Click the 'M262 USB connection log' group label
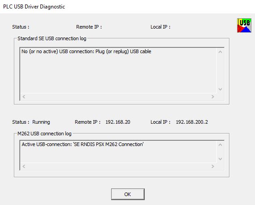The height and width of the screenshot is (205, 255). pyautogui.click(x=44, y=134)
